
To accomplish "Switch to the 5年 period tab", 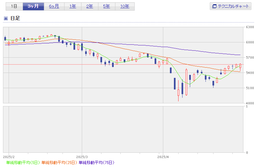I will click(x=106, y=6).
